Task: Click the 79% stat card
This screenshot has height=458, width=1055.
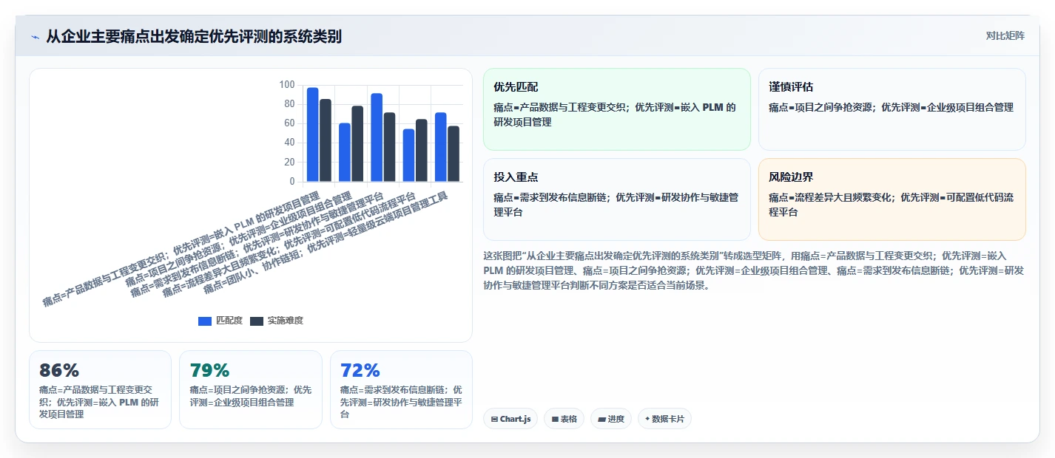Action: [x=251, y=389]
